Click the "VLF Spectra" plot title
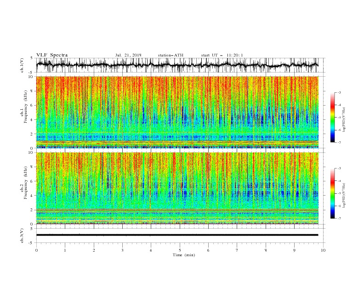 pos(52,55)
